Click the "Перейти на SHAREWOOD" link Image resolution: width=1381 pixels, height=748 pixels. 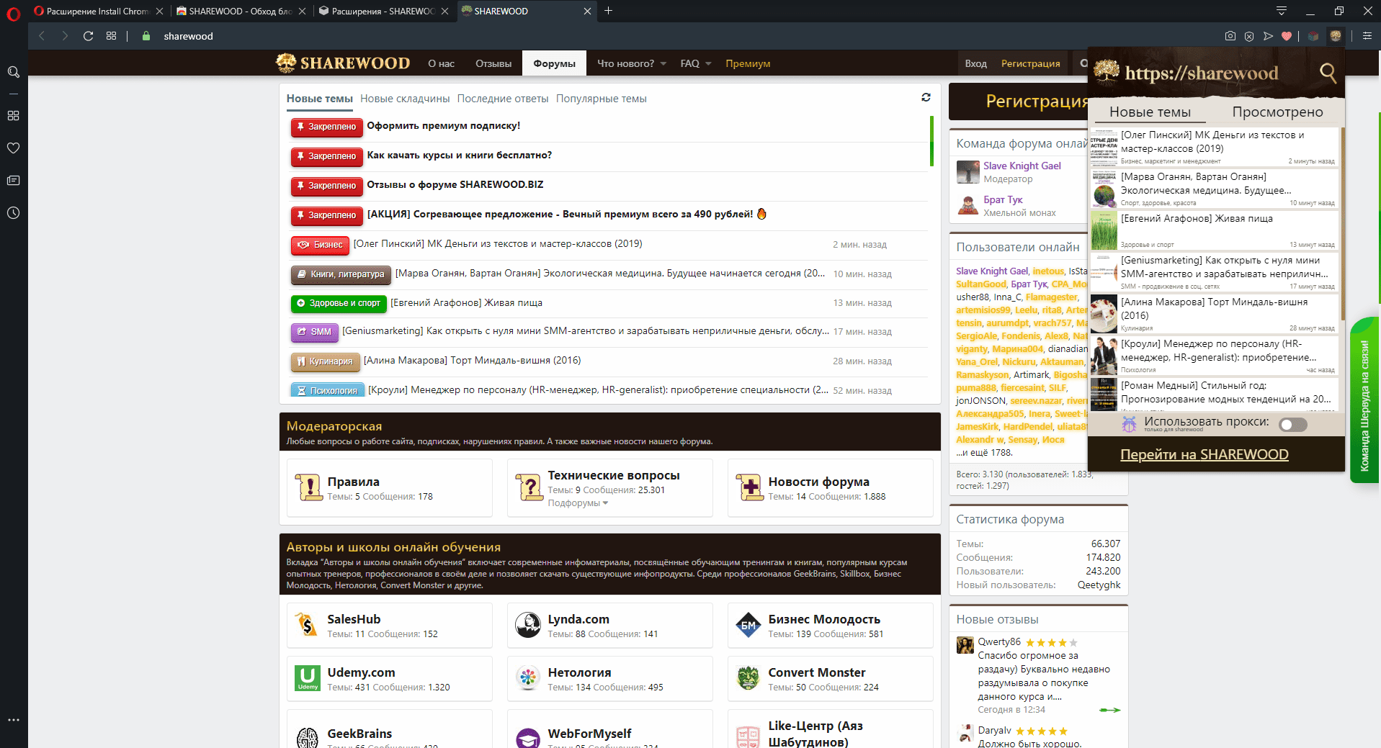pos(1204,454)
